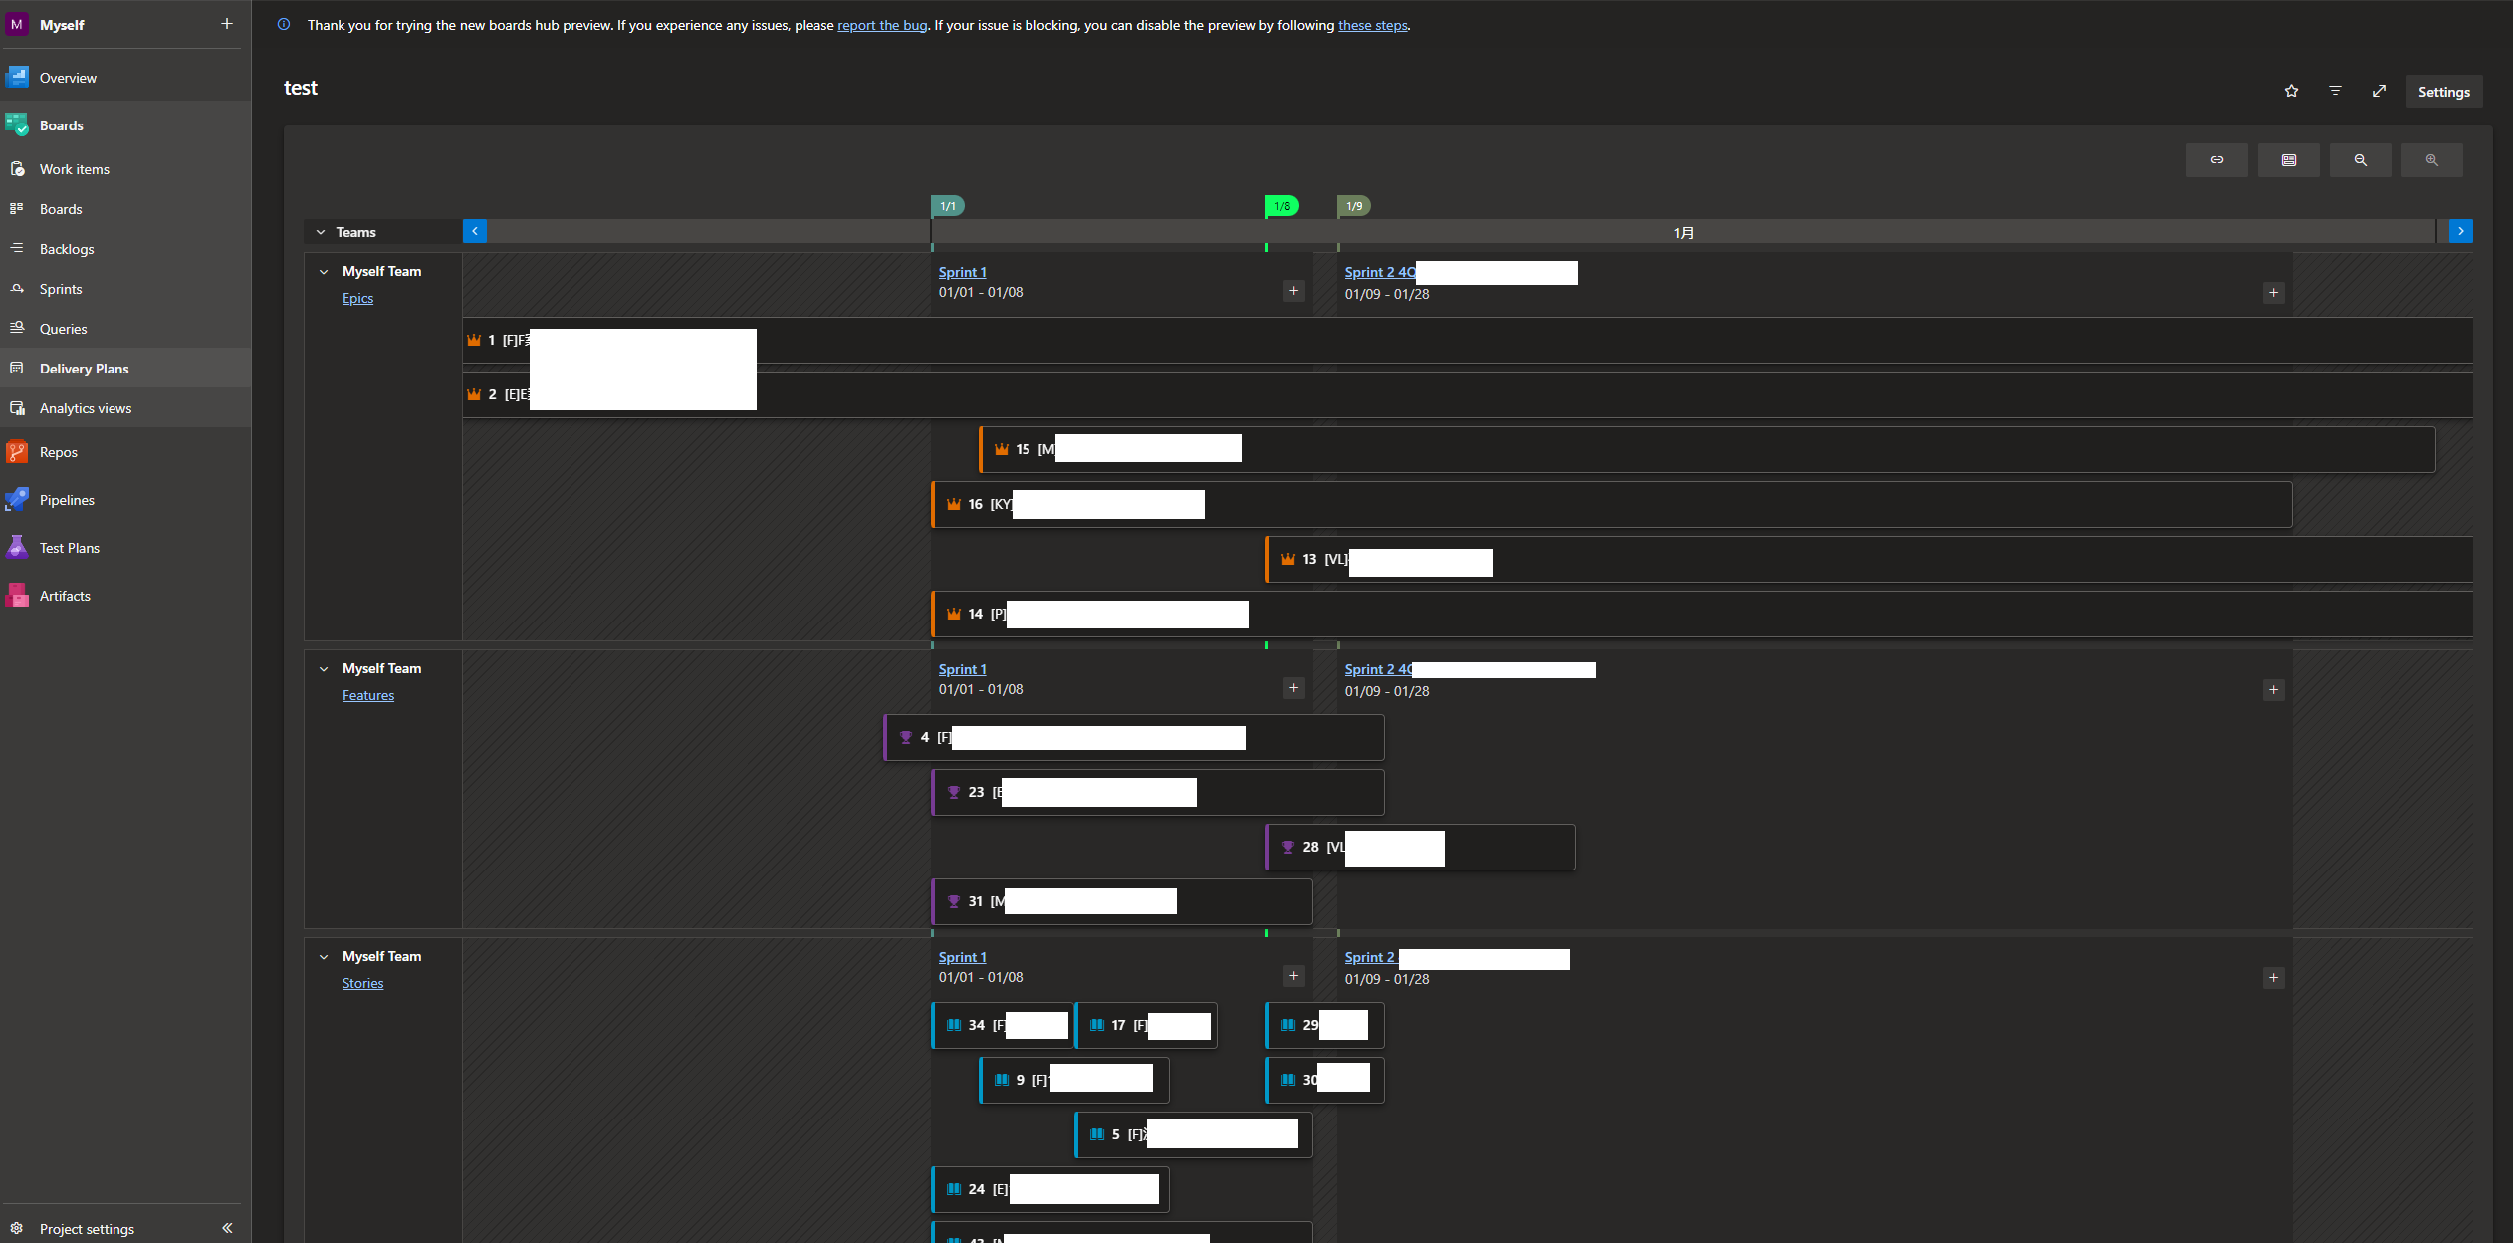Enter full screen mode via arrows icon
This screenshot has height=1243, width=2513.
[2379, 91]
